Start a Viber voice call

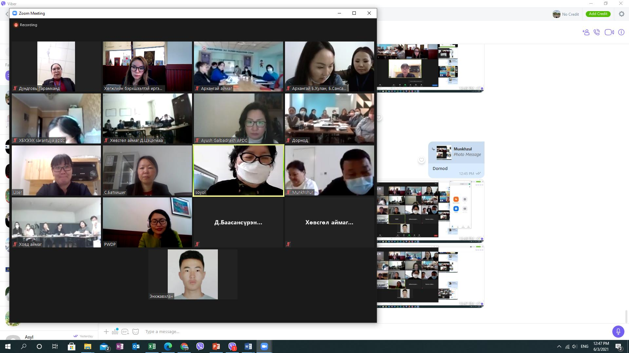(597, 32)
